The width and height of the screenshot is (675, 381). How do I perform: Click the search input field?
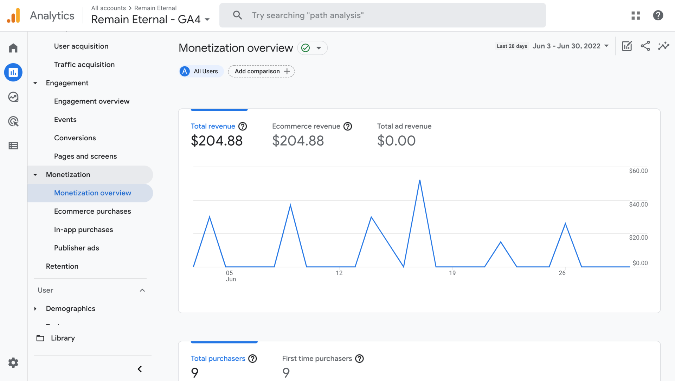[382, 15]
